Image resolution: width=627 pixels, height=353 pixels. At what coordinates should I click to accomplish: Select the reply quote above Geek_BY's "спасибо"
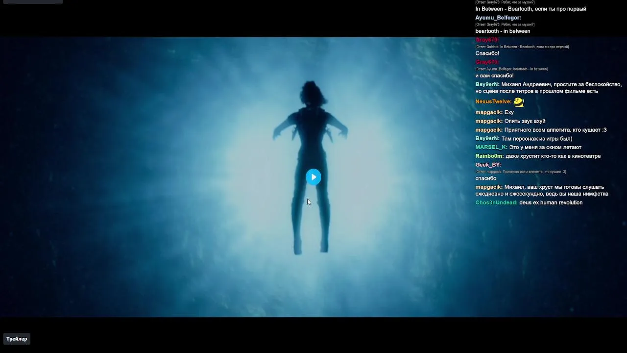click(521, 172)
